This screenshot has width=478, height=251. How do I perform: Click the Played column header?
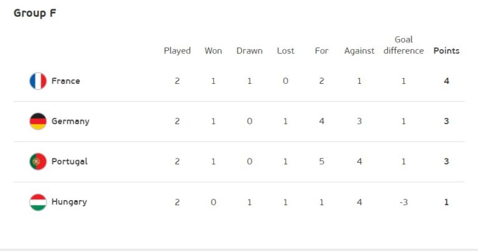177,51
